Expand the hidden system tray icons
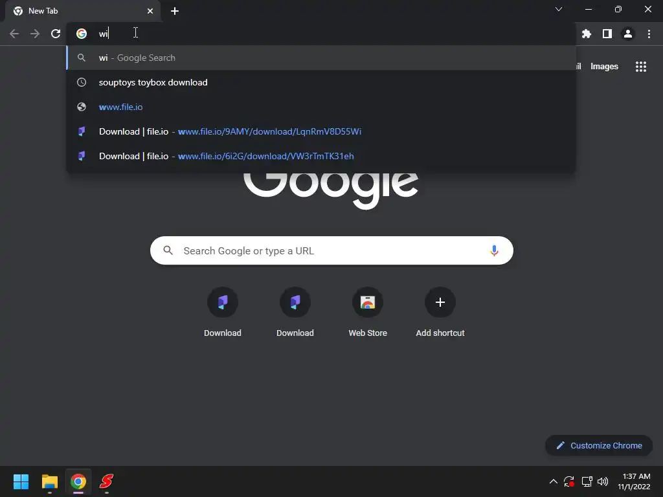663x497 pixels. (x=553, y=481)
